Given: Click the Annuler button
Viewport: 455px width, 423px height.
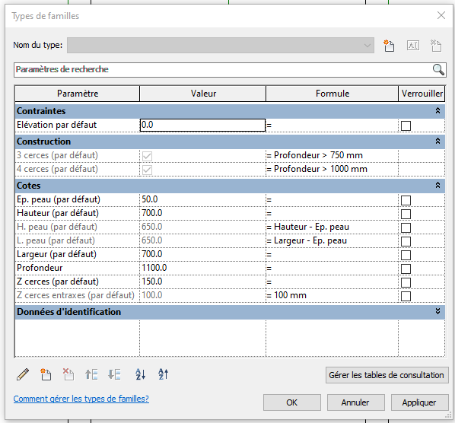Looking at the screenshot, I should pos(356,402).
